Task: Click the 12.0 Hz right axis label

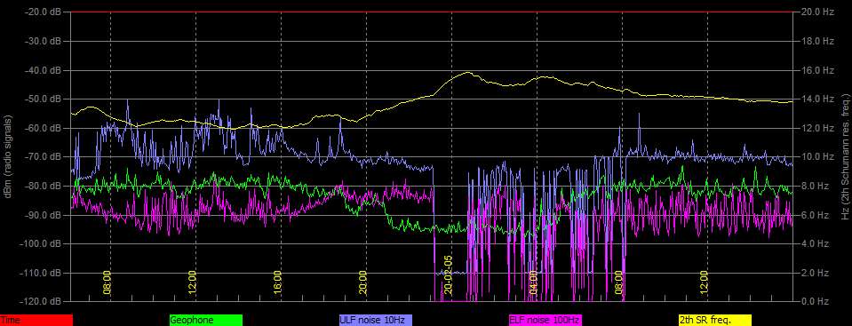Action: tap(817, 128)
